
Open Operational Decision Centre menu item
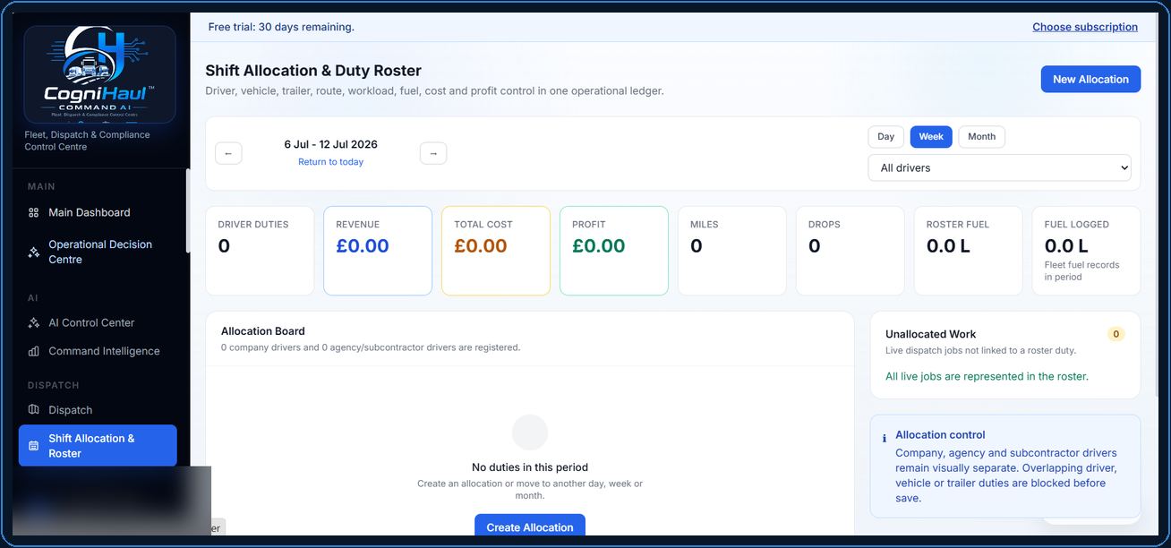click(98, 253)
